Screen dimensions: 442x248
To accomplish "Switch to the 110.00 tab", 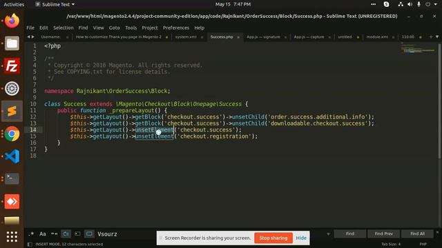I will (x=408, y=37).
